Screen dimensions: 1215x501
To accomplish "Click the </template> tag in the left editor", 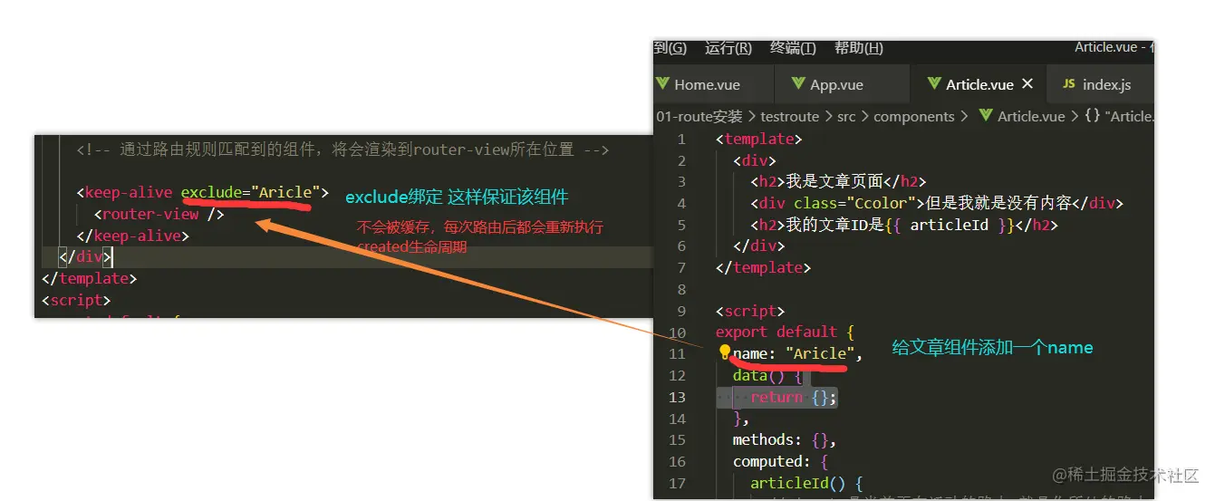I will [x=89, y=279].
